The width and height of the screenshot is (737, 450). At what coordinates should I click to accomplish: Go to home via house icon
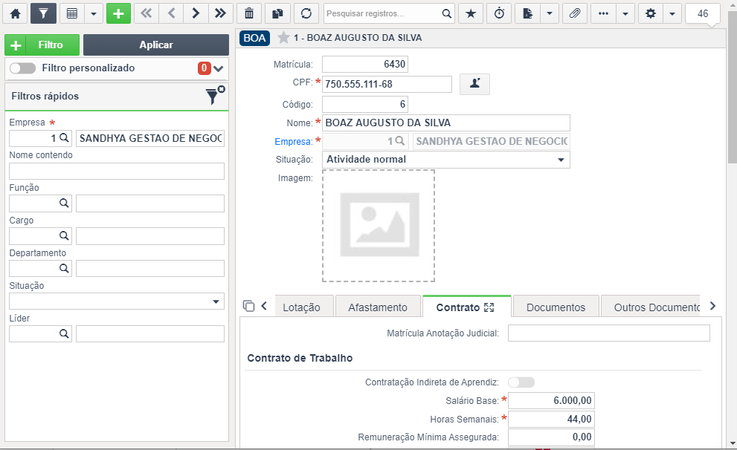coord(16,13)
